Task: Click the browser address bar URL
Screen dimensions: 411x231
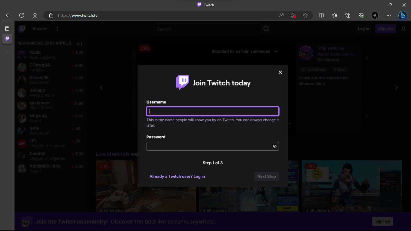Action: pos(78,15)
